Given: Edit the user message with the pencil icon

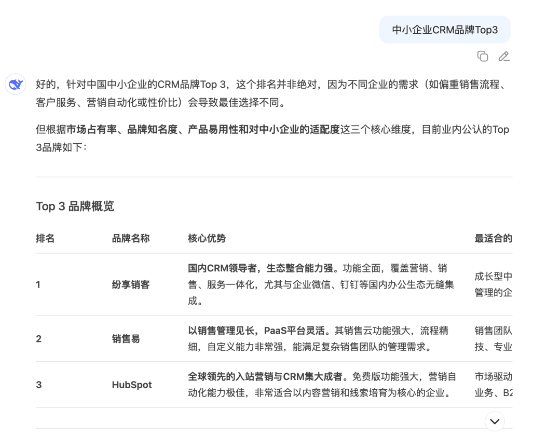Looking at the screenshot, I should [504, 56].
